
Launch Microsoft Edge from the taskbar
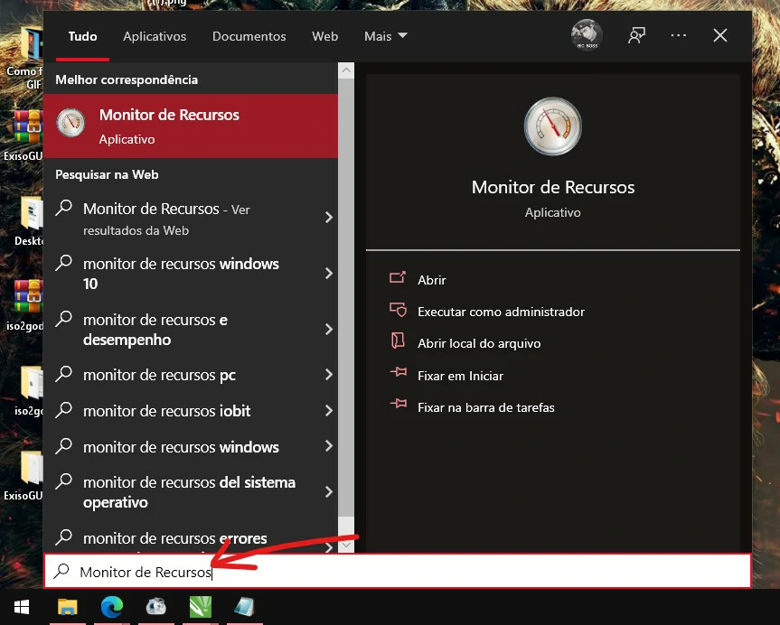(x=112, y=607)
